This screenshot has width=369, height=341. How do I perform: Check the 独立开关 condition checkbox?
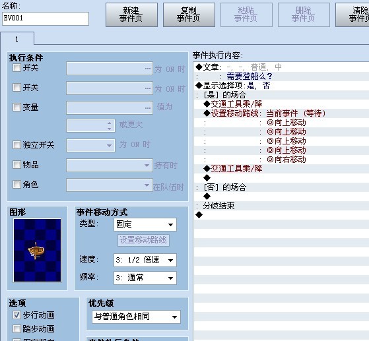17,144
